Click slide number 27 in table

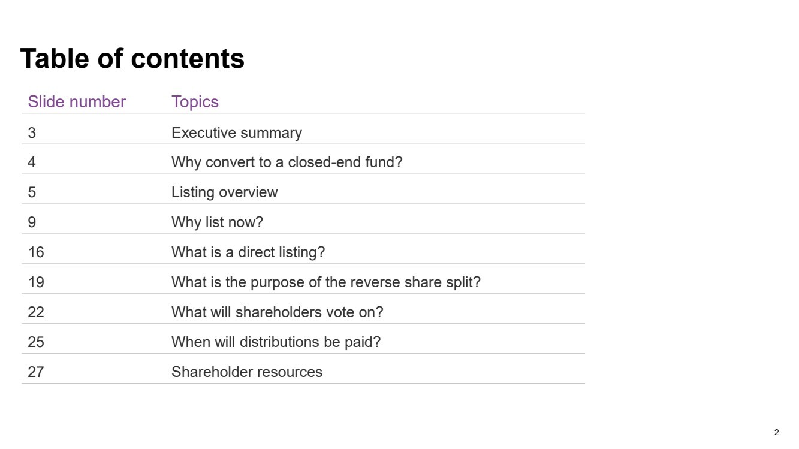coord(36,372)
